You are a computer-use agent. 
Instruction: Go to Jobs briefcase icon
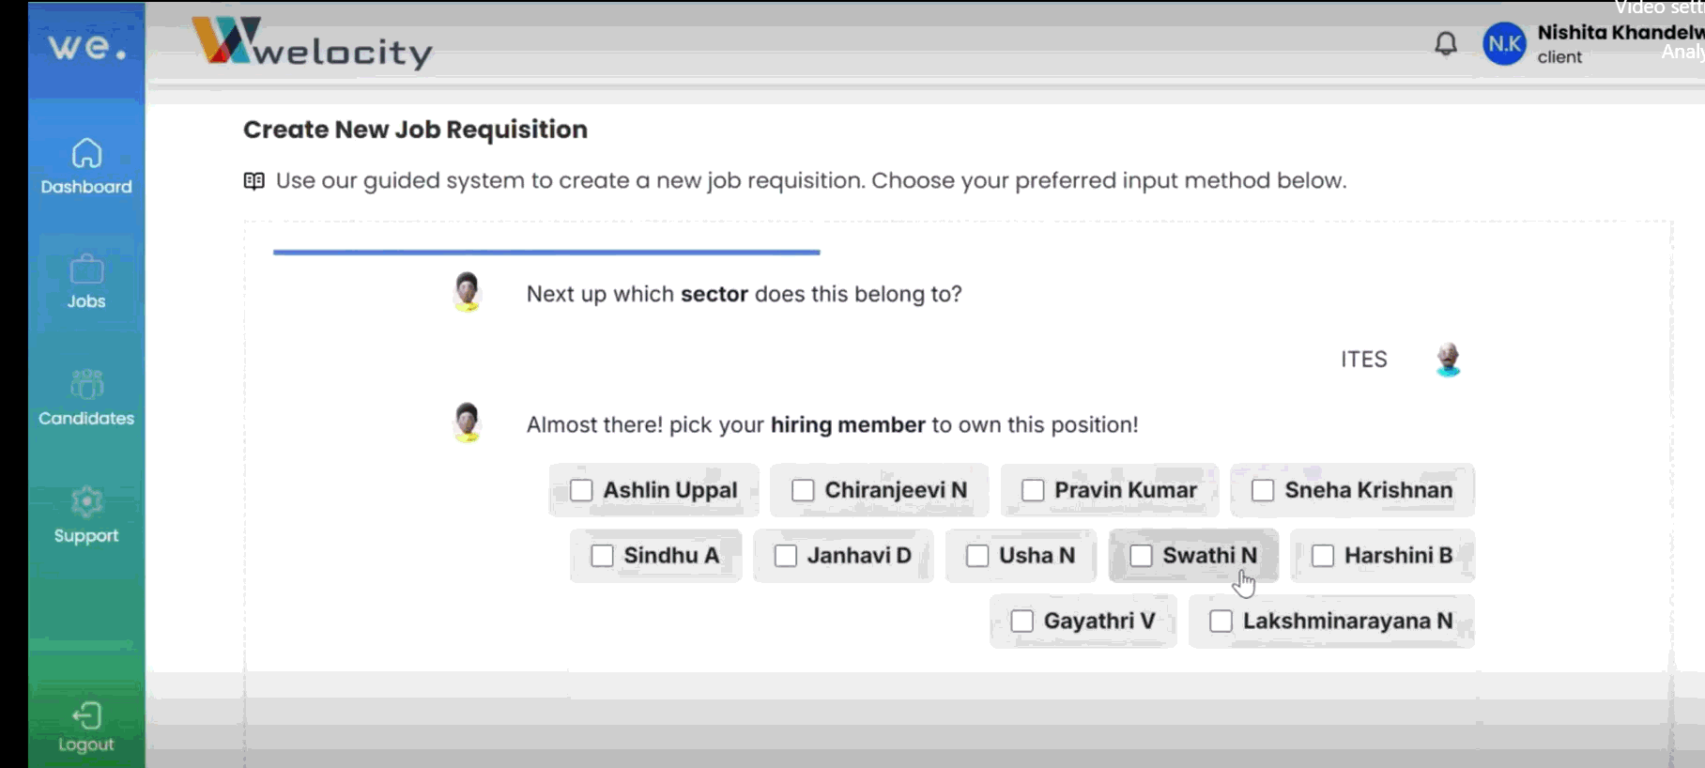tap(86, 270)
